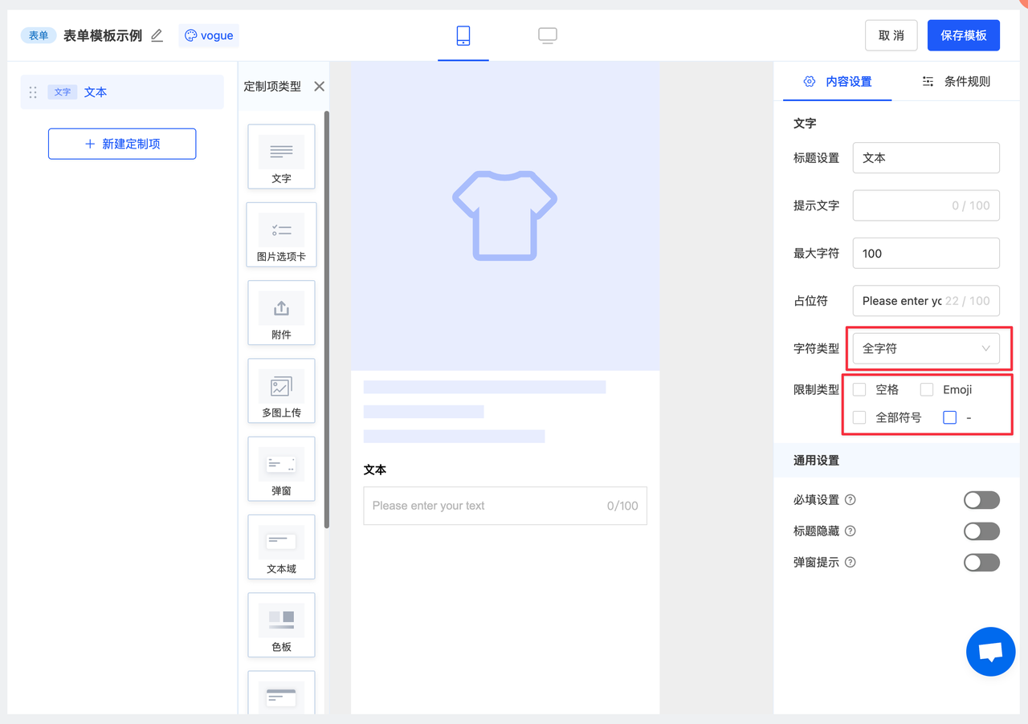Click the 提示文字 input field
This screenshot has width=1028, height=724.
click(x=926, y=205)
